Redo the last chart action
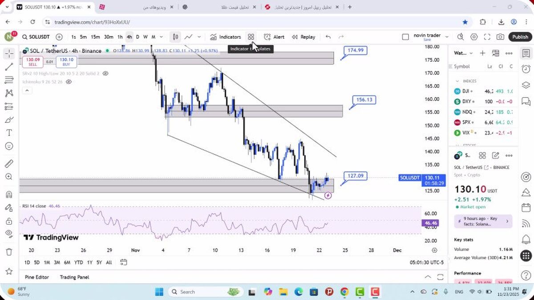Viewport: 534px width, 300px height. (341, 37)
